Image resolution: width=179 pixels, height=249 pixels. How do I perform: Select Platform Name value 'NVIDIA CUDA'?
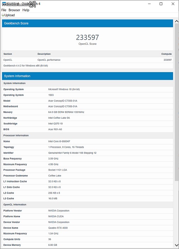click(56, 216)
